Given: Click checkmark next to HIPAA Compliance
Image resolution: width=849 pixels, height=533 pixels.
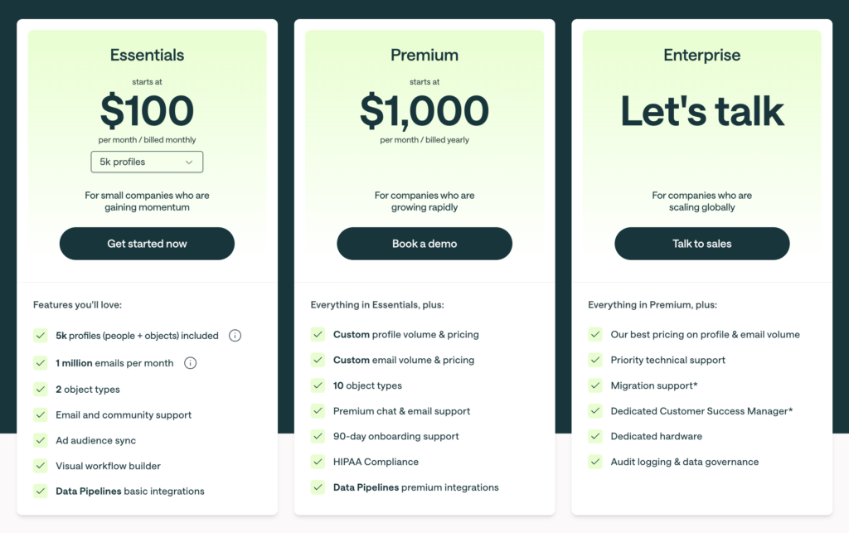Looking at the screenshot, I should [x=318, y=462].
